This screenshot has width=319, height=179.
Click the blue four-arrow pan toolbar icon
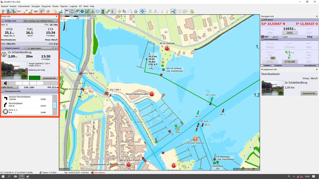click(x=142, y=11)
